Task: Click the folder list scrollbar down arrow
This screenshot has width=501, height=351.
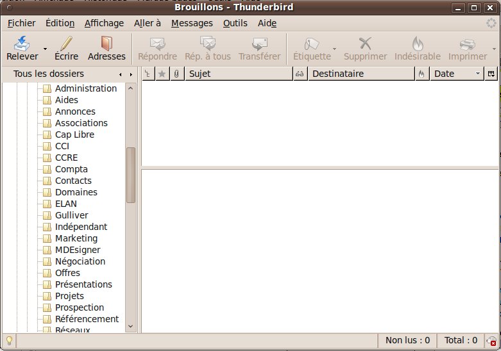Action: (131, 326)
